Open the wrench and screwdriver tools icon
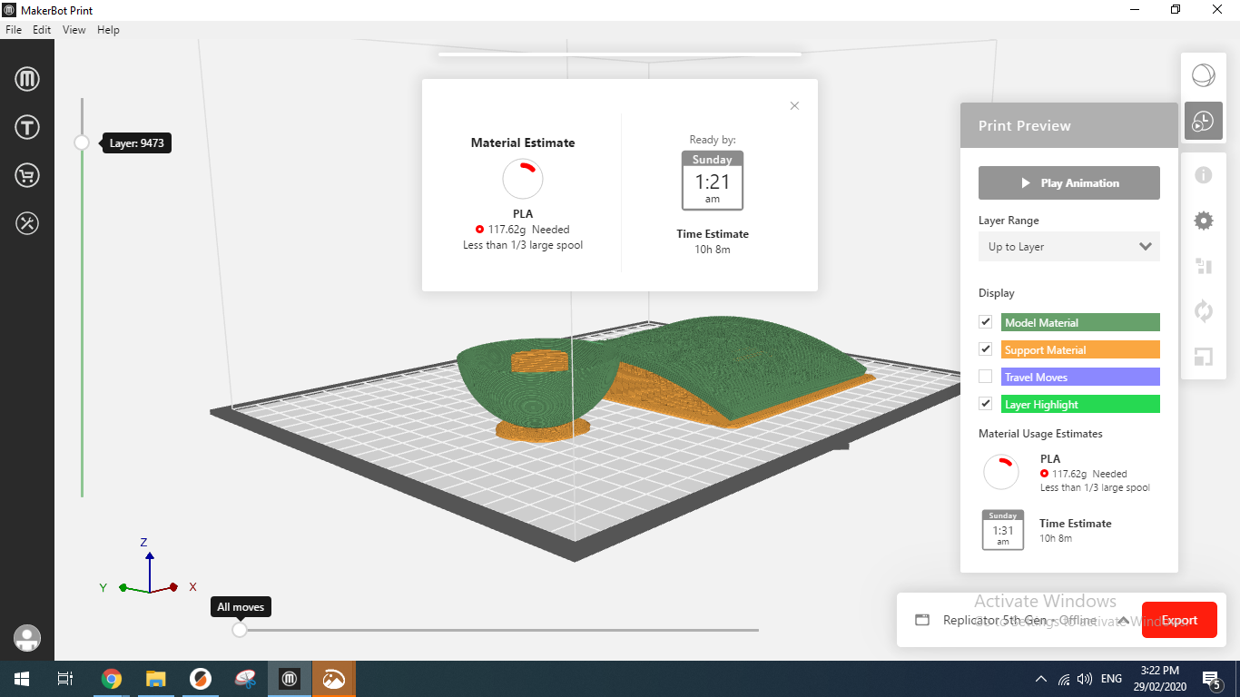 pyautogui.click(x=27, y=223)
